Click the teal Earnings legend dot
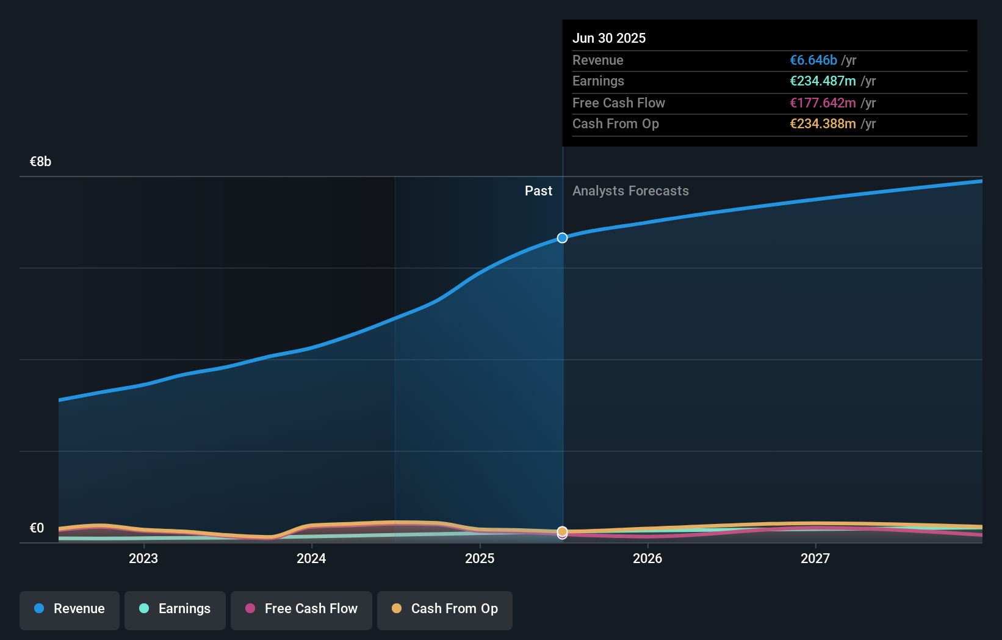This screenshot has height=640, width=1002. point(144,608)
